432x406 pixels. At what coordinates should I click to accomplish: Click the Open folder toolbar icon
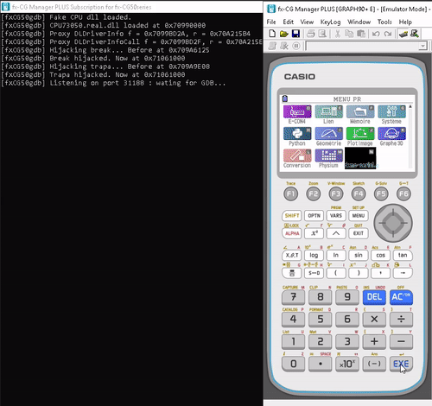[x=284, y=34]
